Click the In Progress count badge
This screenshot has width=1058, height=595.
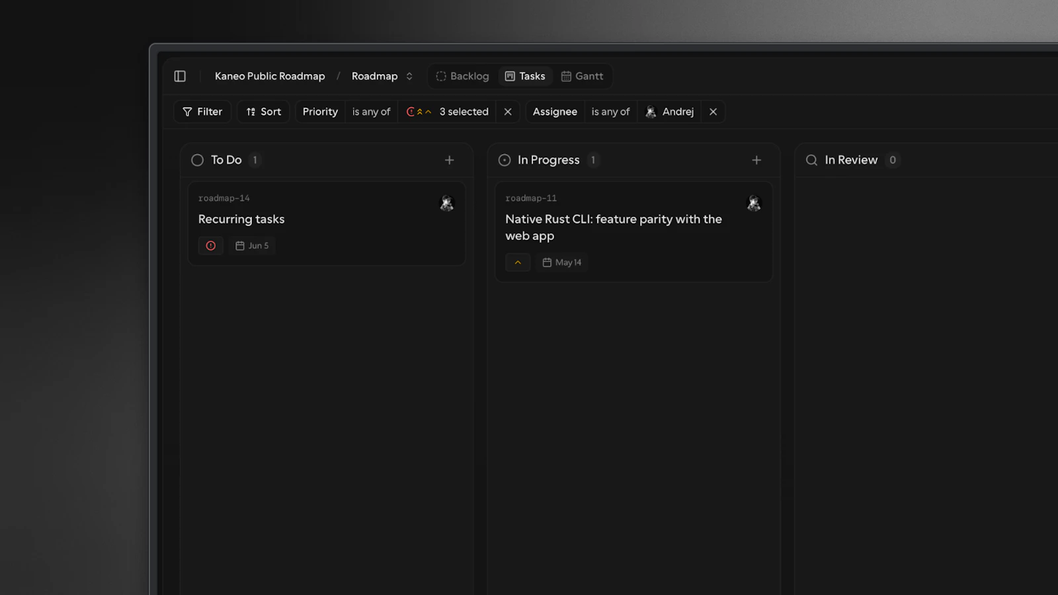[x=593, y=160]
